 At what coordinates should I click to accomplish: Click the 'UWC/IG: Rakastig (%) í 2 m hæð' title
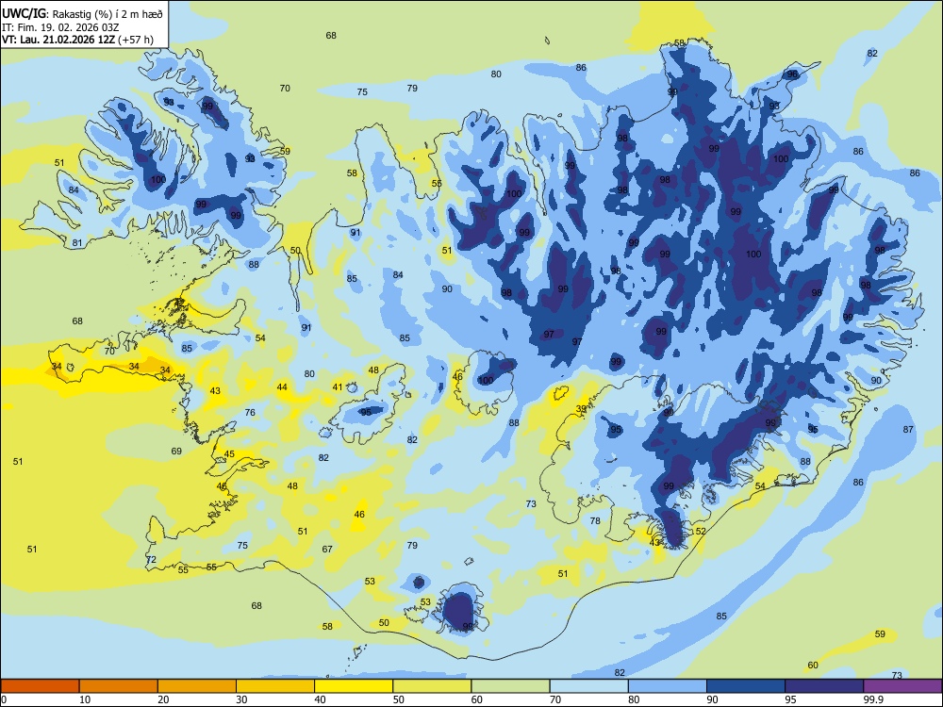[x=82, y=14]
